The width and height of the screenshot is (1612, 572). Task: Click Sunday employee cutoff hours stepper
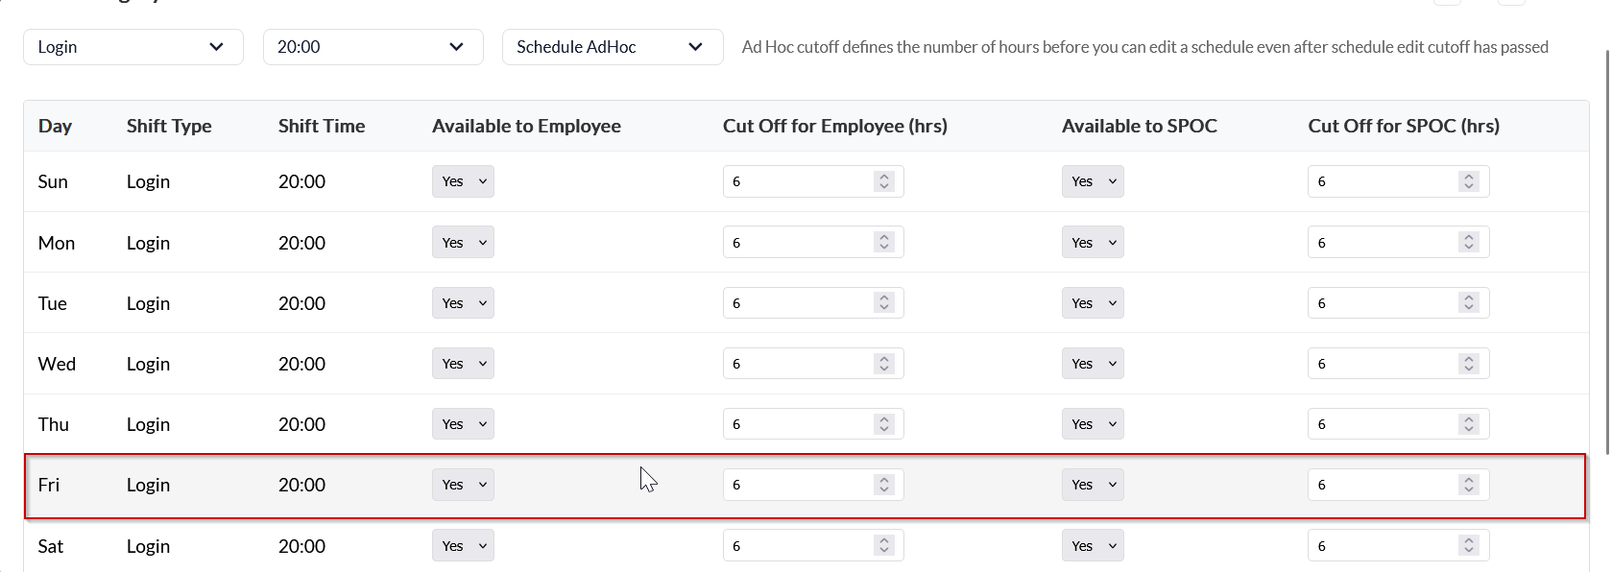(884, 181)
